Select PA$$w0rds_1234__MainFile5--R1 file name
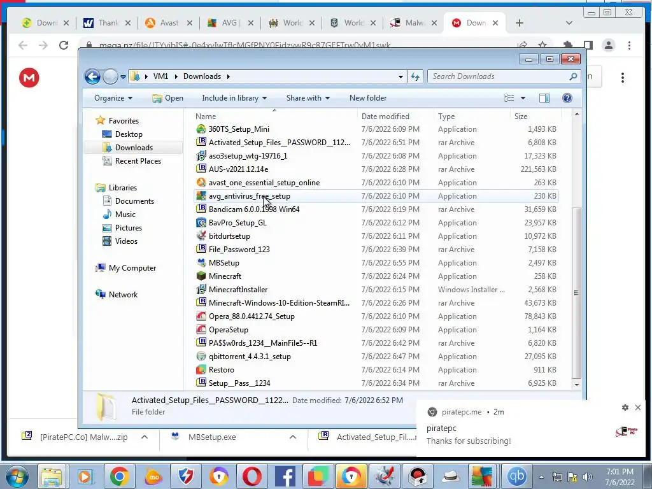 tap(263, 343)
